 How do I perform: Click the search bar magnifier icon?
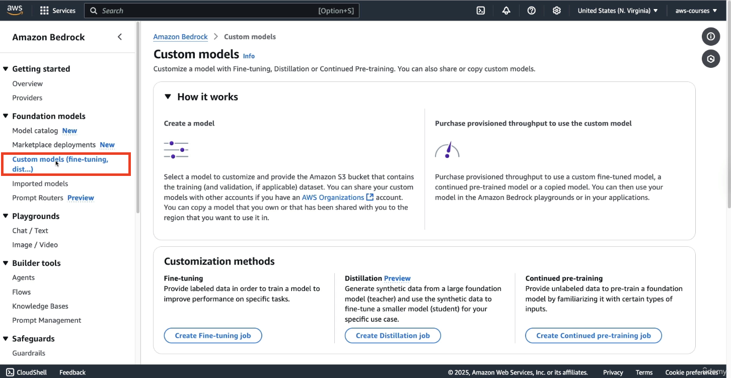[x=94, y=11]
